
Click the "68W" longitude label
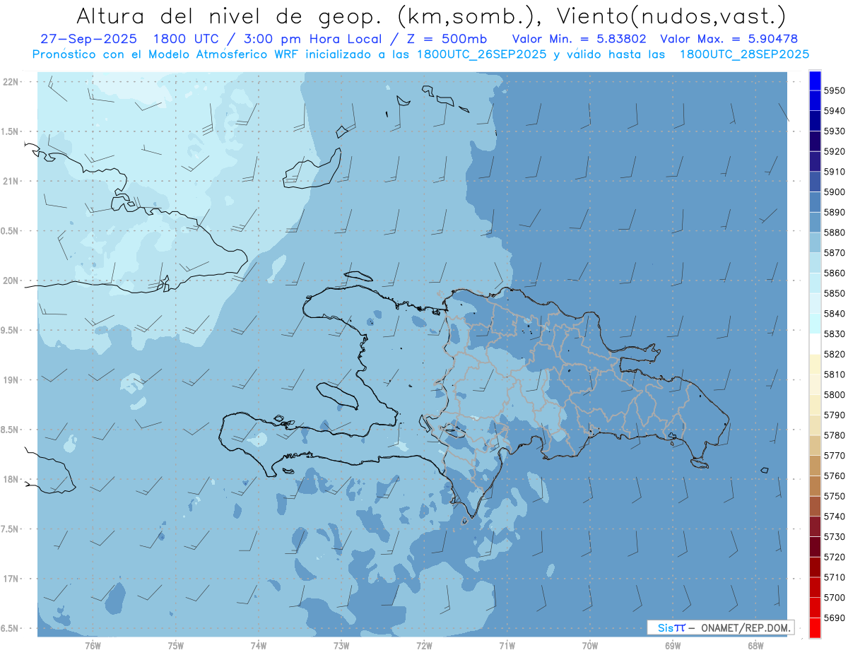[755, 646]
